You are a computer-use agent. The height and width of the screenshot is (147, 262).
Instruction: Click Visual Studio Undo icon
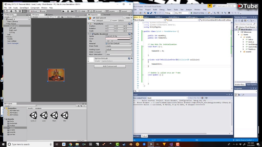[x=155, y=13]
